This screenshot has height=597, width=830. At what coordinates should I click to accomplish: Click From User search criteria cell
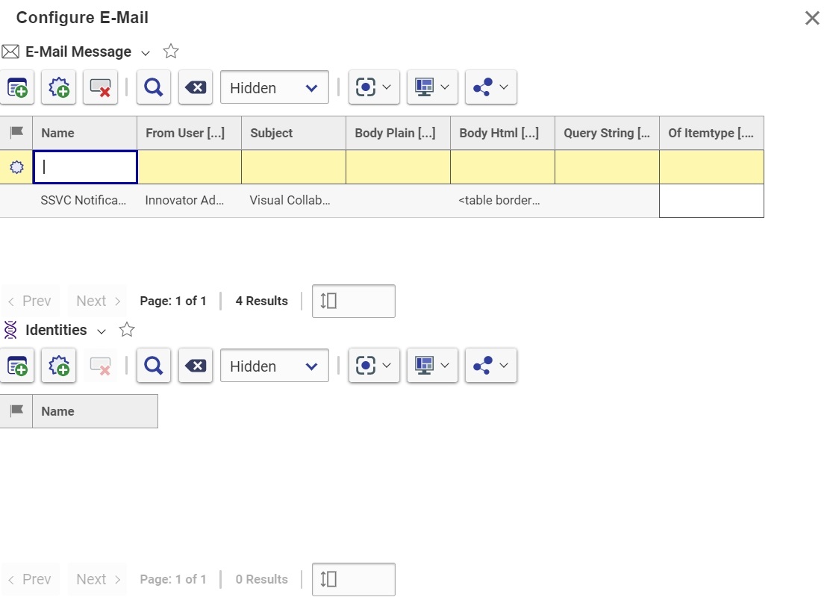coord(190,167)
